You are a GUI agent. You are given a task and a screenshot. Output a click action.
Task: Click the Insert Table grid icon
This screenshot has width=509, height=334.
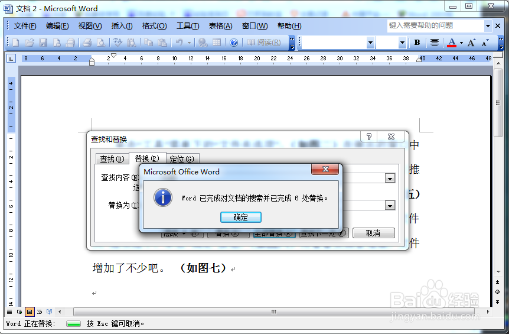tap(217, 43)
